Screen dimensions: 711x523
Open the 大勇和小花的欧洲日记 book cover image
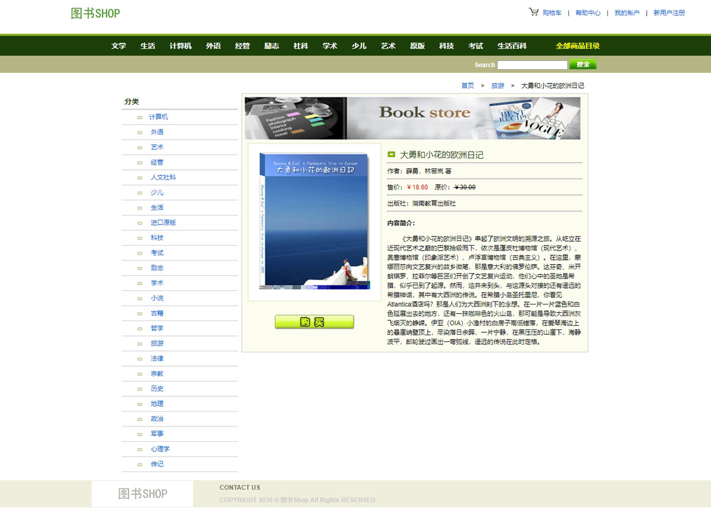pyautogui.click(x=314, y=222)
